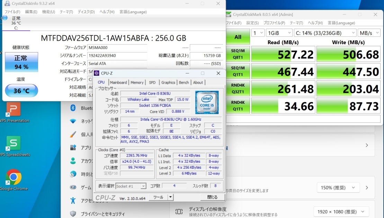Click the network Wi-Fi icon in Settings

pyautogui.click(x=73, y=121)
